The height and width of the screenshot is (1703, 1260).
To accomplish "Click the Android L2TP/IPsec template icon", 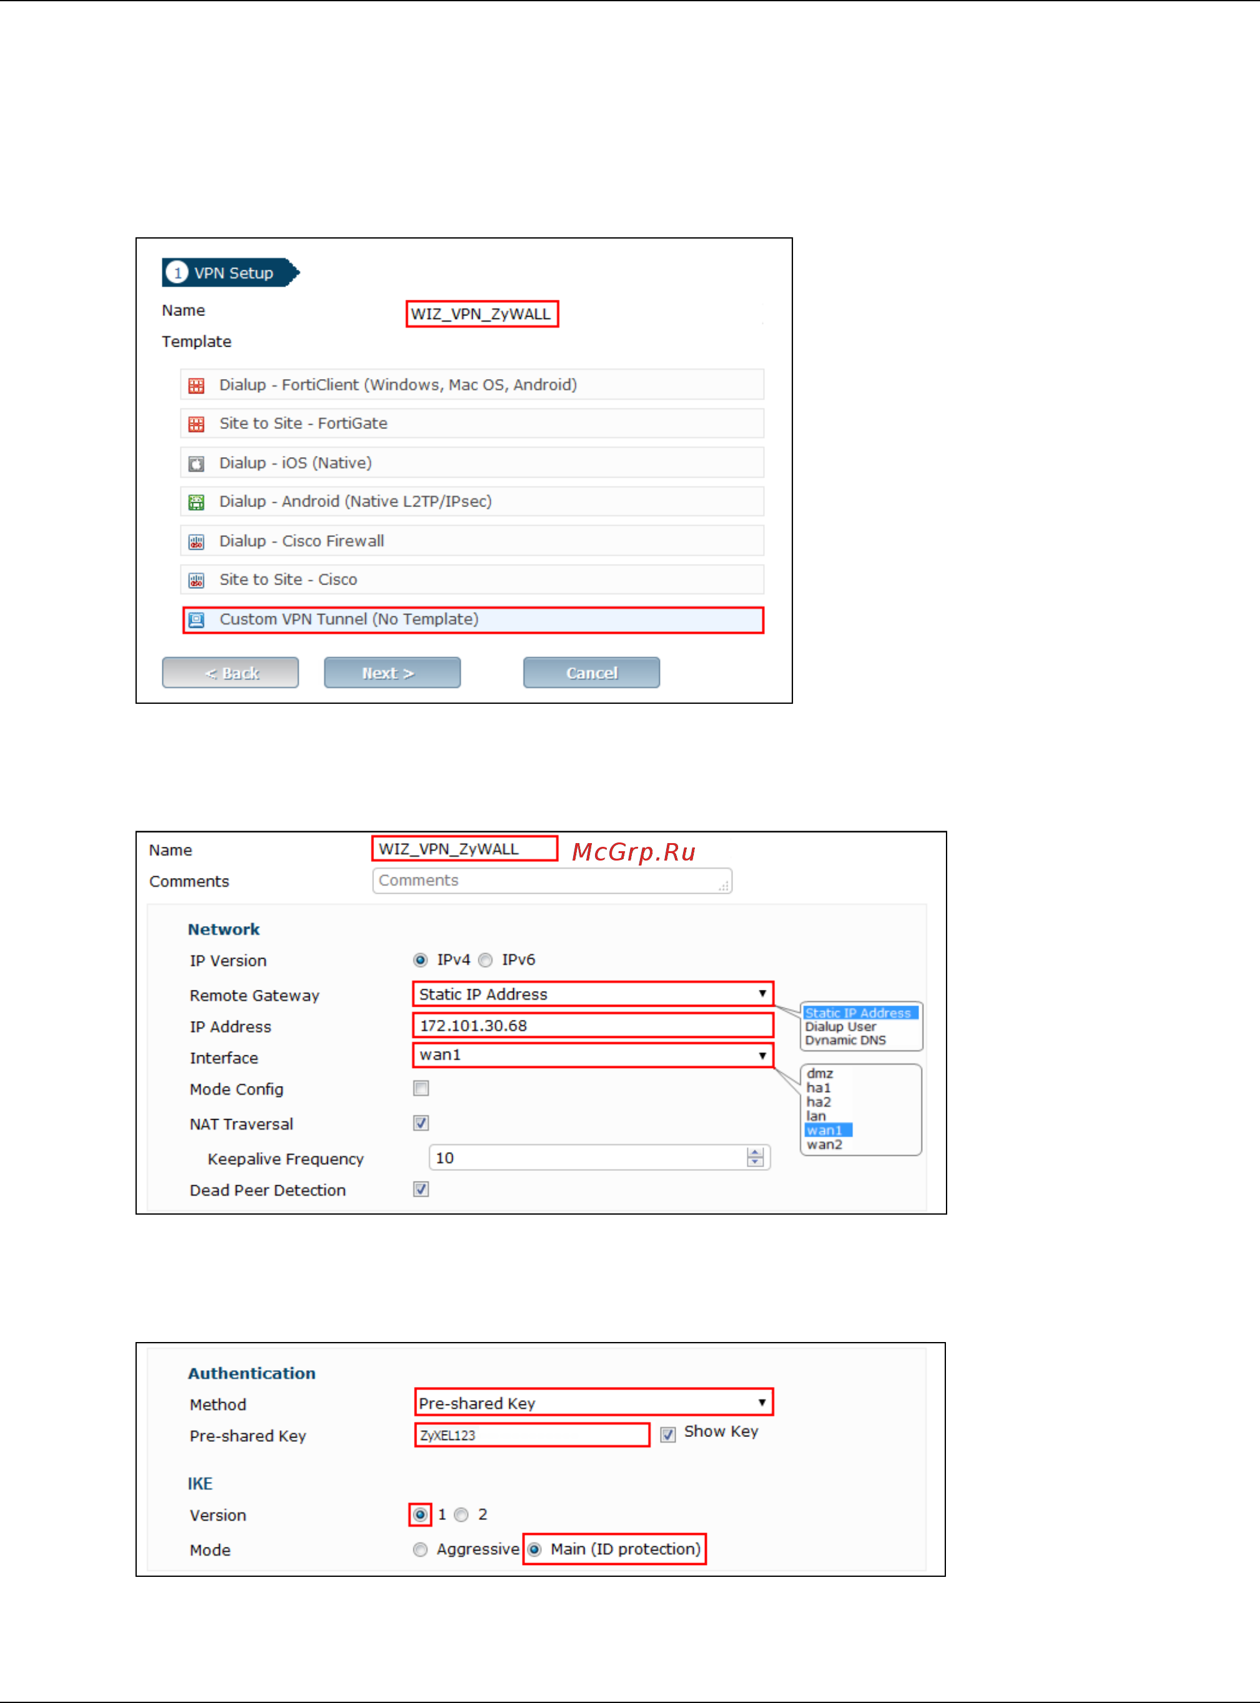I will [x=196, y=502].
